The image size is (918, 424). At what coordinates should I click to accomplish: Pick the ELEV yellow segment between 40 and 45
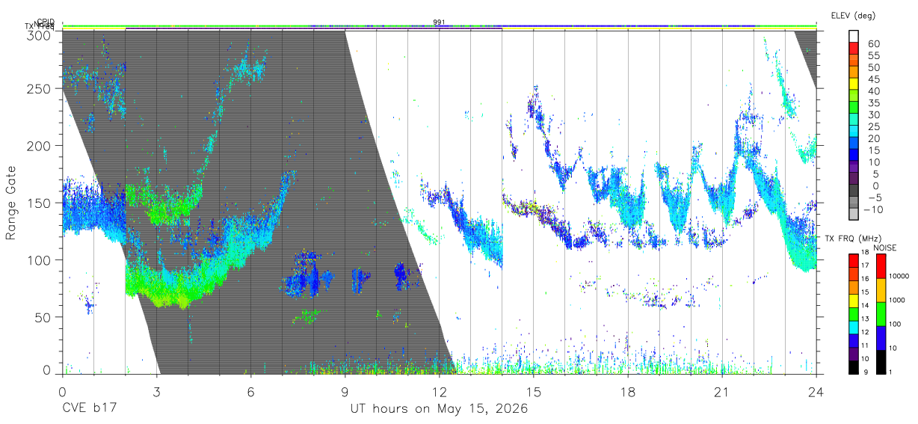(854, 85)
